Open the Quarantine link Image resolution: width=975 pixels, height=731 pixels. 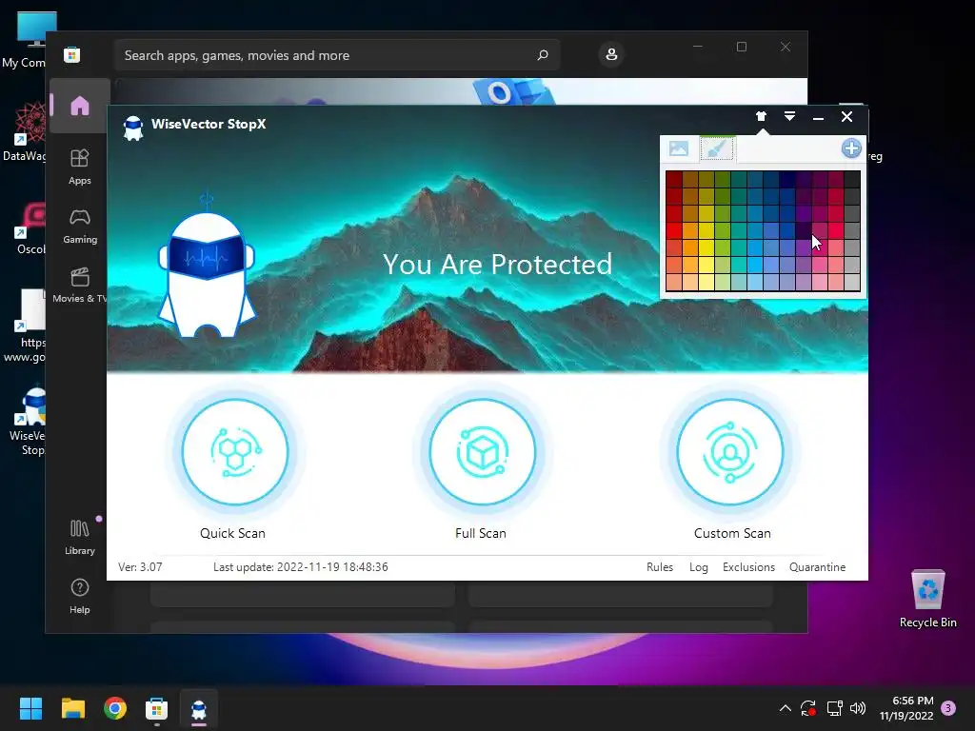point(817,567)
